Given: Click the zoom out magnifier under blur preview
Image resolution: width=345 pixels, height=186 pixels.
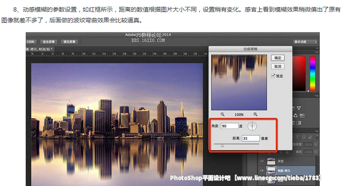Looking at the screenshot, I should (x=223, y=114).
